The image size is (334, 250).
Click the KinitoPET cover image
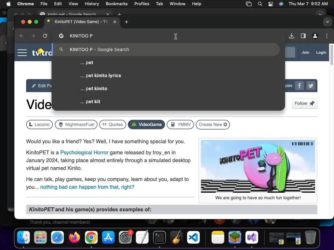pyautogui.click(x=258, y=166)
